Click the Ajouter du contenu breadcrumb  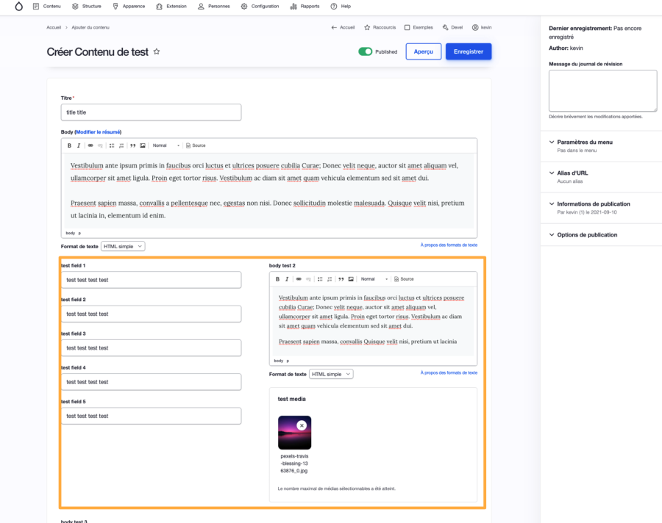pos(90,27)
